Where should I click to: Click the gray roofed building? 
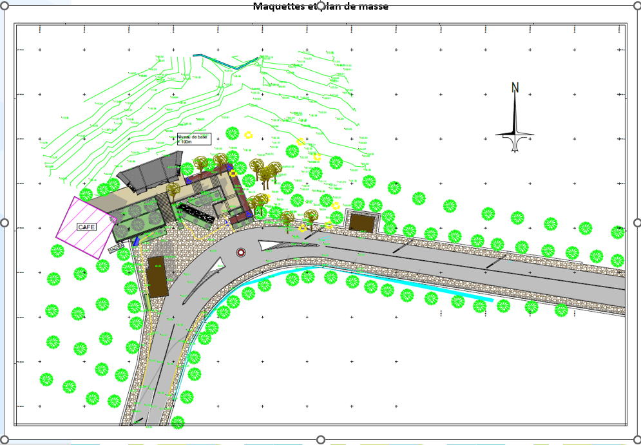tap(151, 172)
